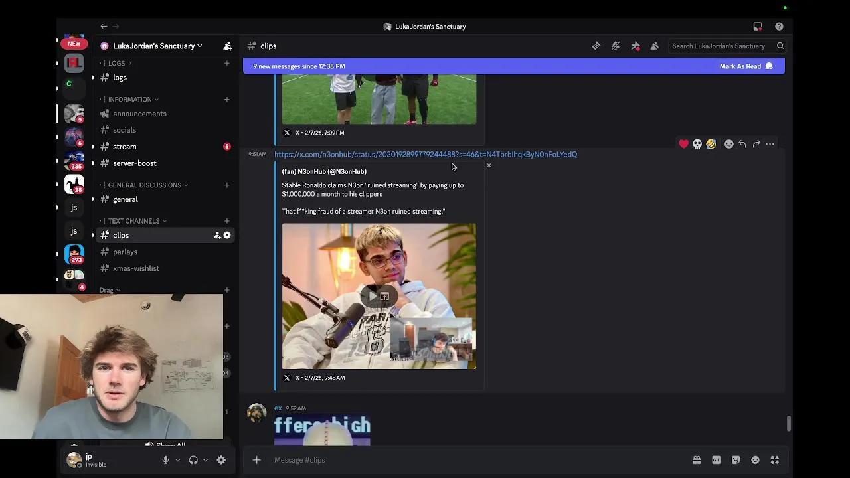Click the Search LukaJordan's Sanctuary field
Viewport: 850px width, 478px height.
pos(721,46)
